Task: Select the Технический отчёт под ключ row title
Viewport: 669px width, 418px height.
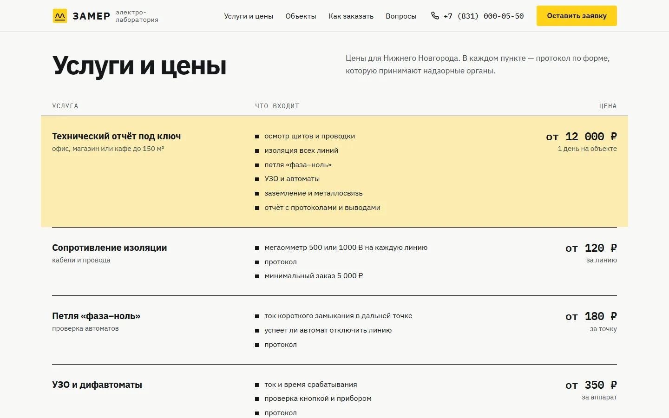Action: (x=117, y=136)
